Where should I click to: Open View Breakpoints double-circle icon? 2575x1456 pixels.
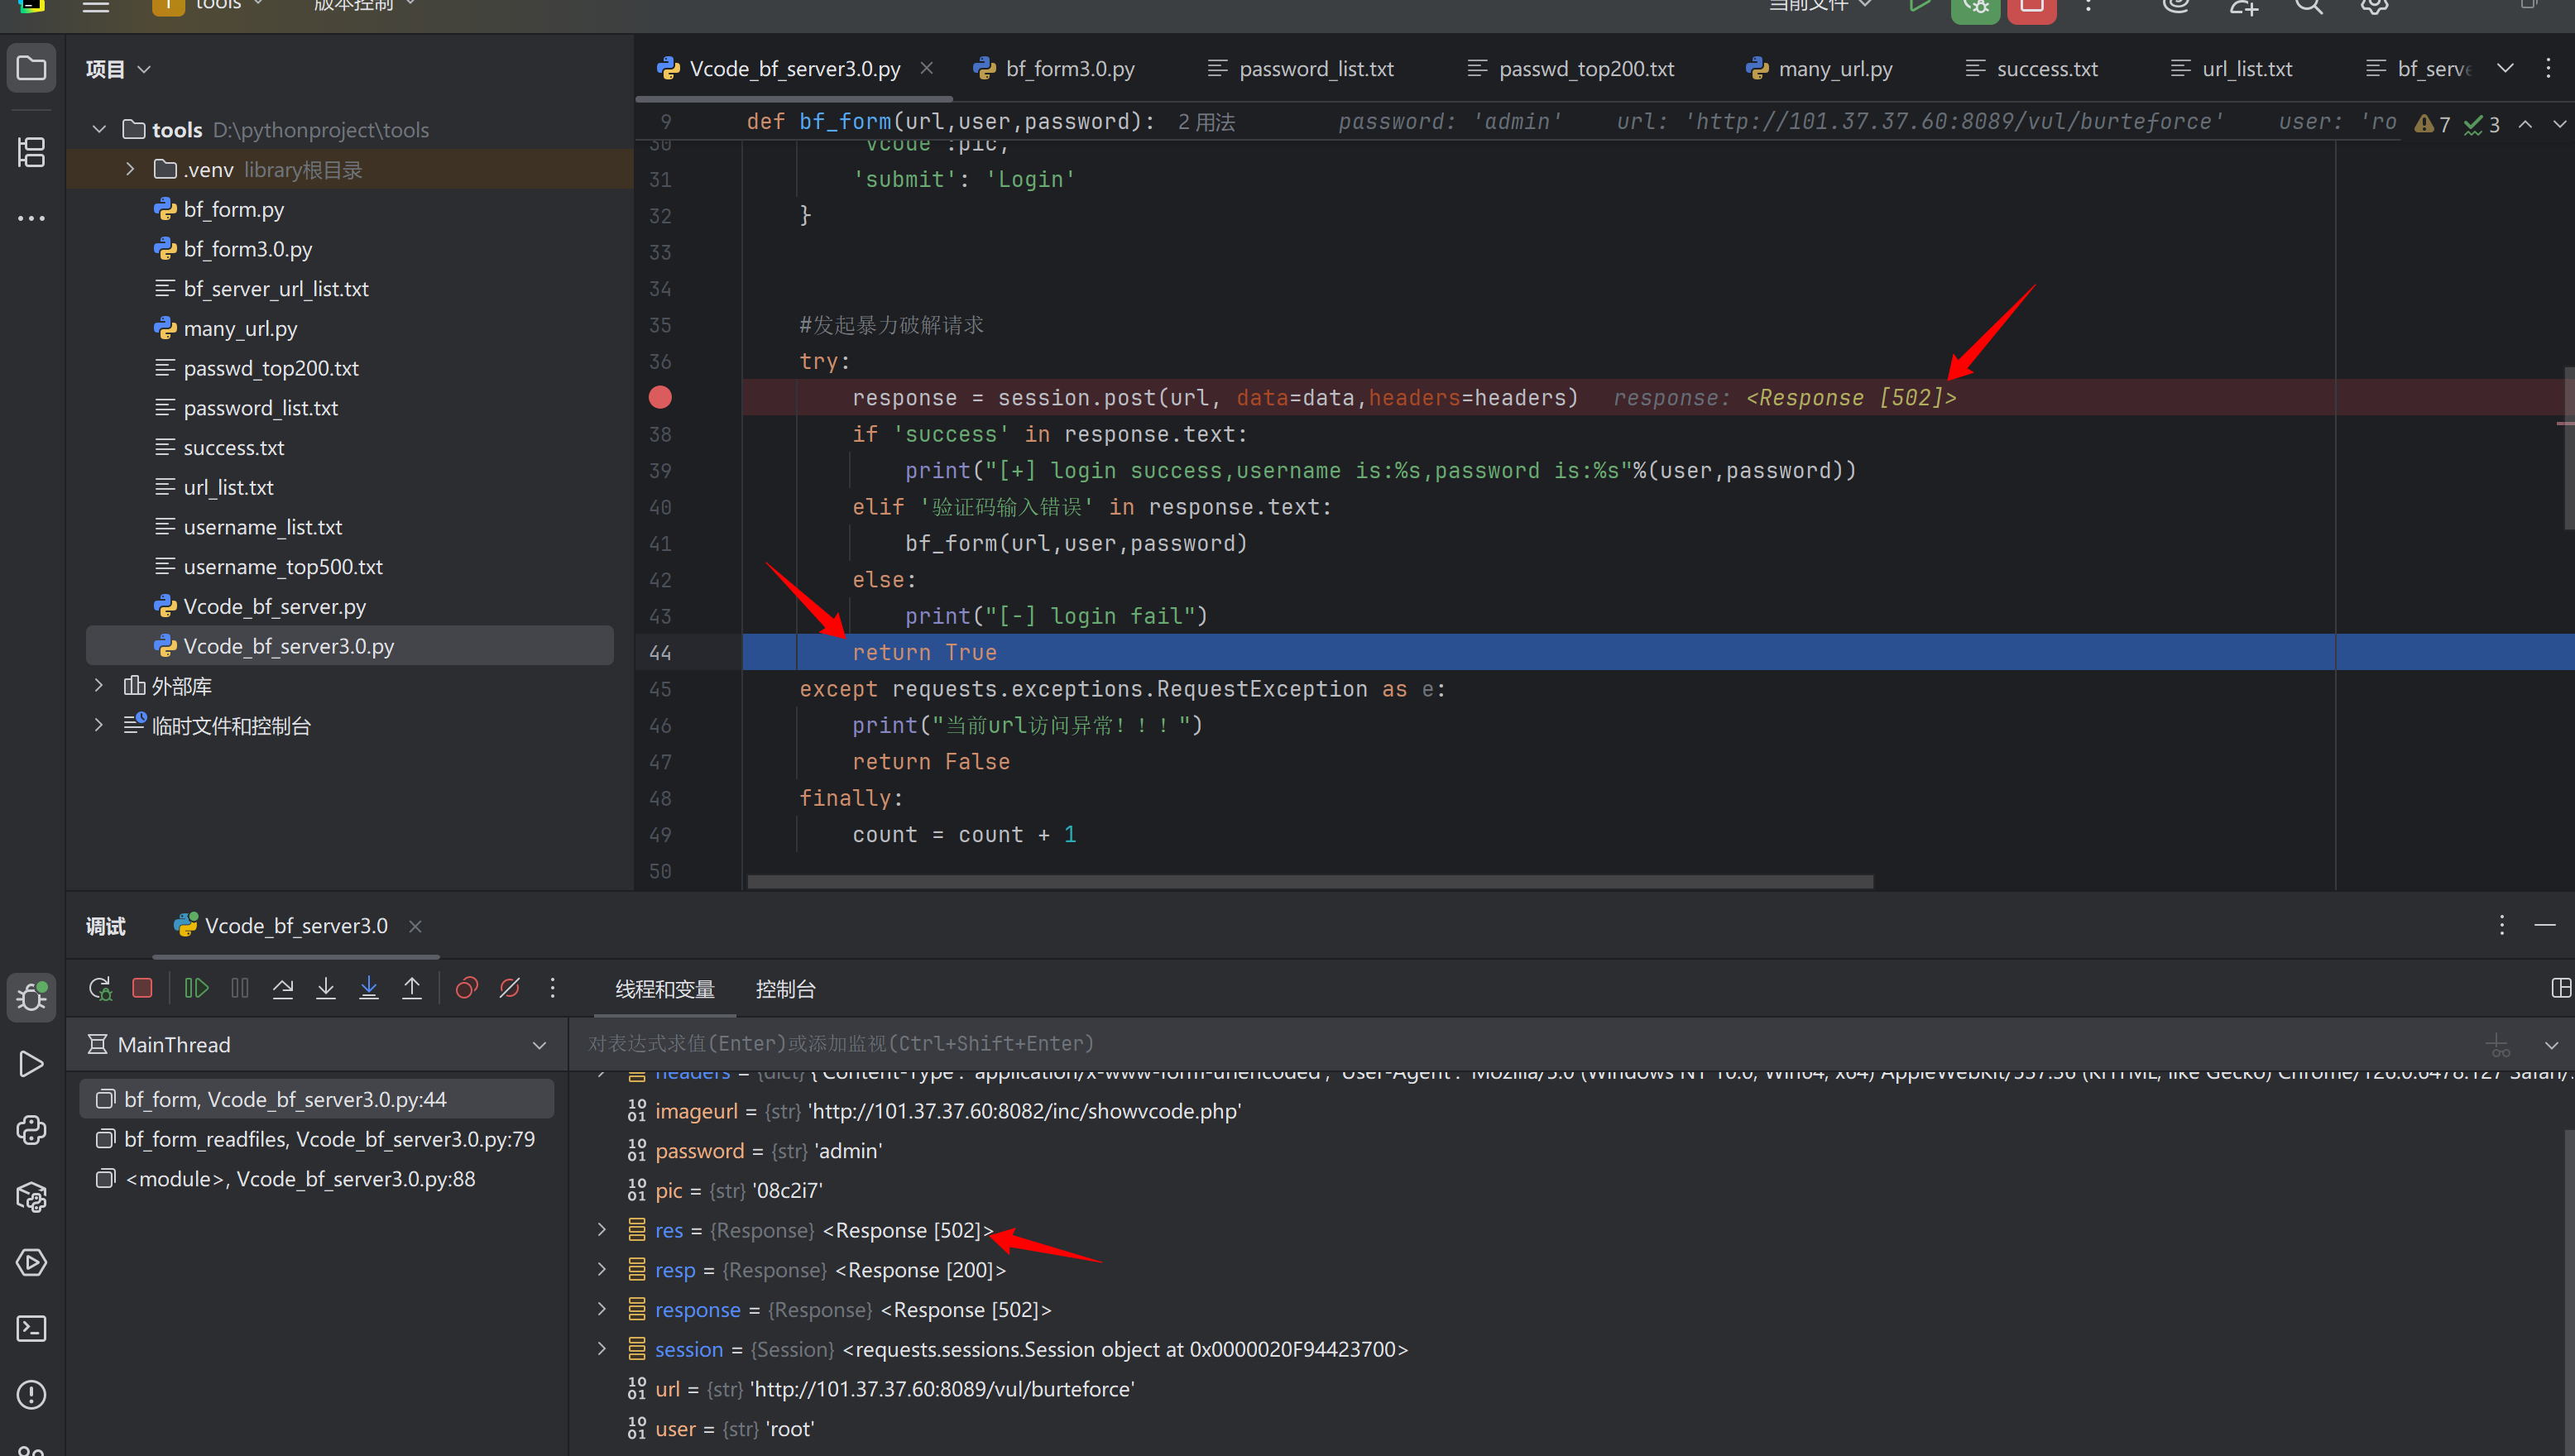(466, 989)
